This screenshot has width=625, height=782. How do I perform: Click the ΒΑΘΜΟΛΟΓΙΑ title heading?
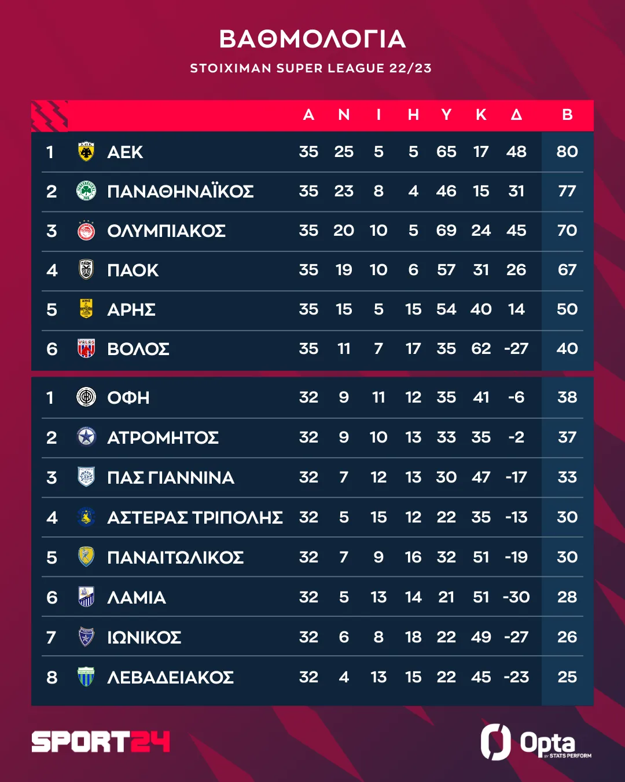pos(312,39)
